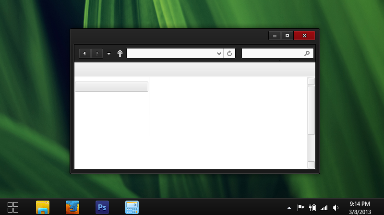Refresh the current folder view

click(229, 53)
